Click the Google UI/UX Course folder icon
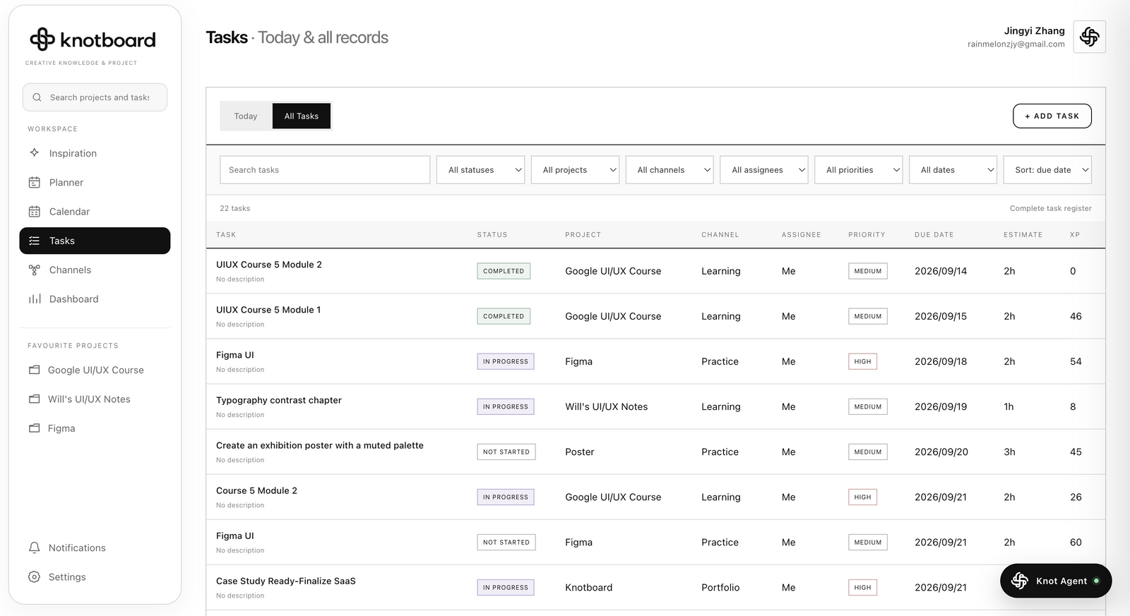Image resolution: width=1130 pixels, height=616 pixels. [34, 370]
